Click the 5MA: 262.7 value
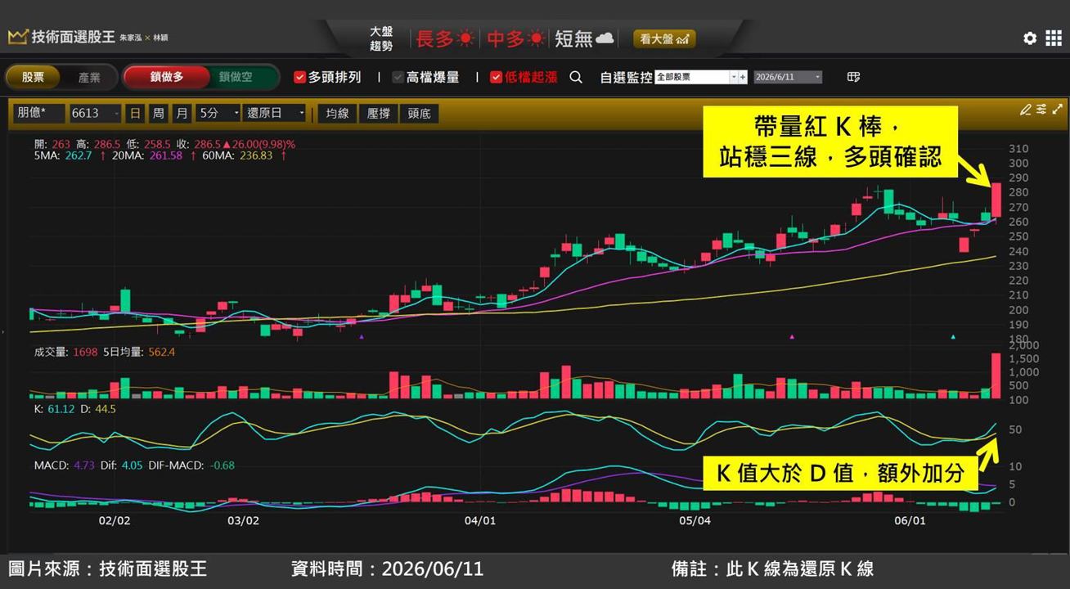The image size is (1070, 589). click(63, 155)
